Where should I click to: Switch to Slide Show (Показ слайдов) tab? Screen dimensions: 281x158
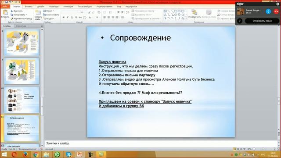tap(85, 7)
